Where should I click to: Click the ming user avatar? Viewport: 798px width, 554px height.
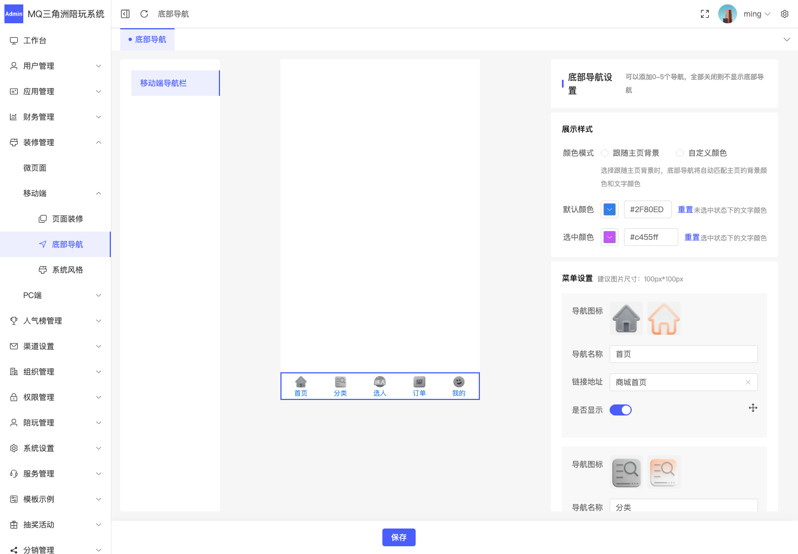tap(728, 14)
